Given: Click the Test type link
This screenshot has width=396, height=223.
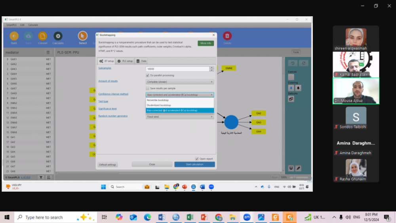Looking at the screenshot, I should click(x=103, y=101).
